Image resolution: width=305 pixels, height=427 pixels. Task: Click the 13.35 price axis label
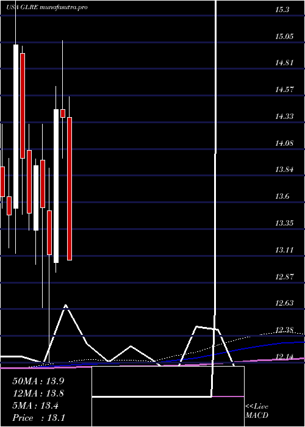(x=284, y=224)
